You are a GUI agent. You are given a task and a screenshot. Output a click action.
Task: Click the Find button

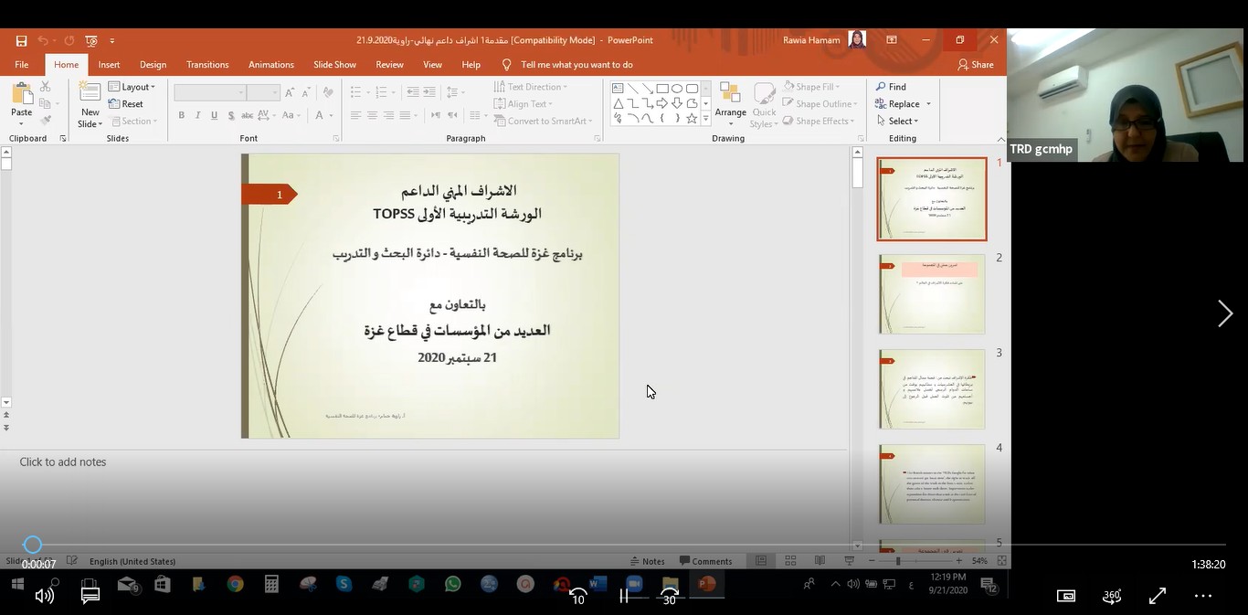click(891, 87)
